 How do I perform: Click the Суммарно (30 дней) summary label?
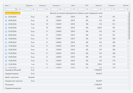(x=13, y=70)
